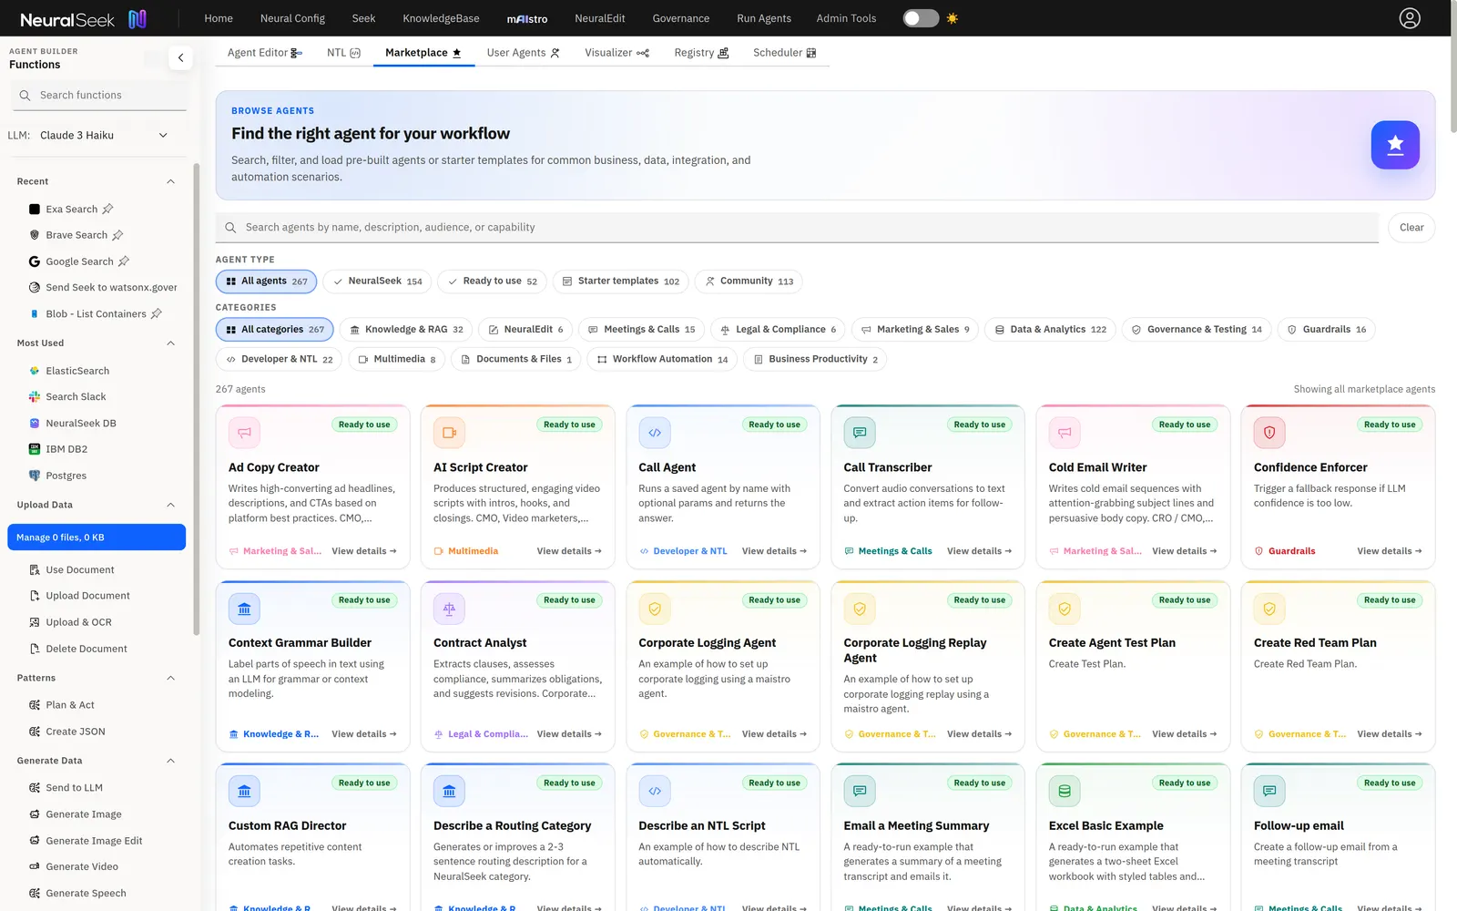View details for Call Transcriber
1457x911 pixels.
click(979, 551)
